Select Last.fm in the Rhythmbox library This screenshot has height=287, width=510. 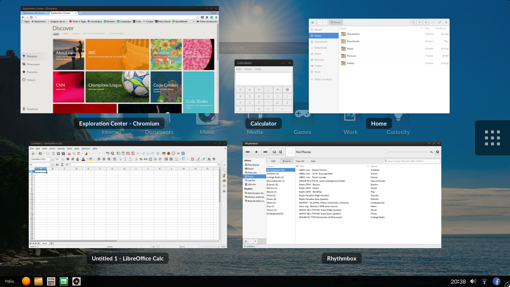(x=251, y=180)
